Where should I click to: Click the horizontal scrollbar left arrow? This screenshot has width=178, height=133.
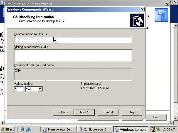[2, 123]
